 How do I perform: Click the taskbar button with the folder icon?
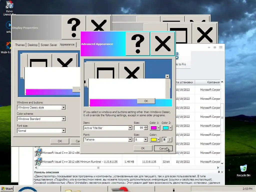pyautogui.click(x=84, y=189)
